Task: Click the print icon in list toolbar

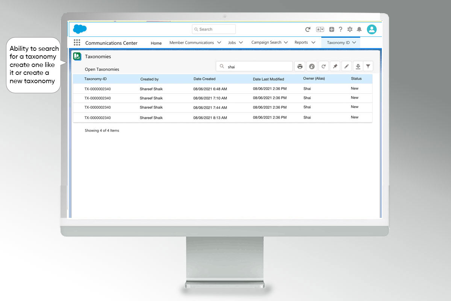Action: click(x=300, y=67)
